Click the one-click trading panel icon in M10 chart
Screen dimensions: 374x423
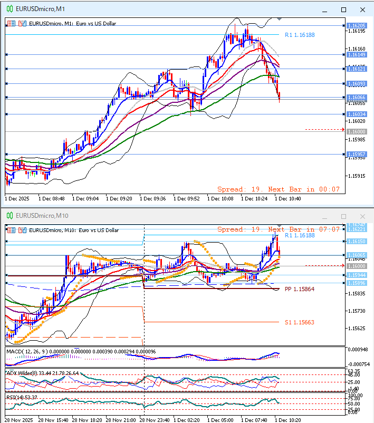[x=11, y=230]
